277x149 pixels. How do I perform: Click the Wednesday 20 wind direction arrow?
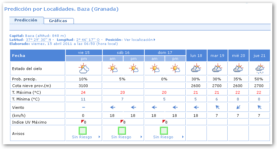coord(238,107)
